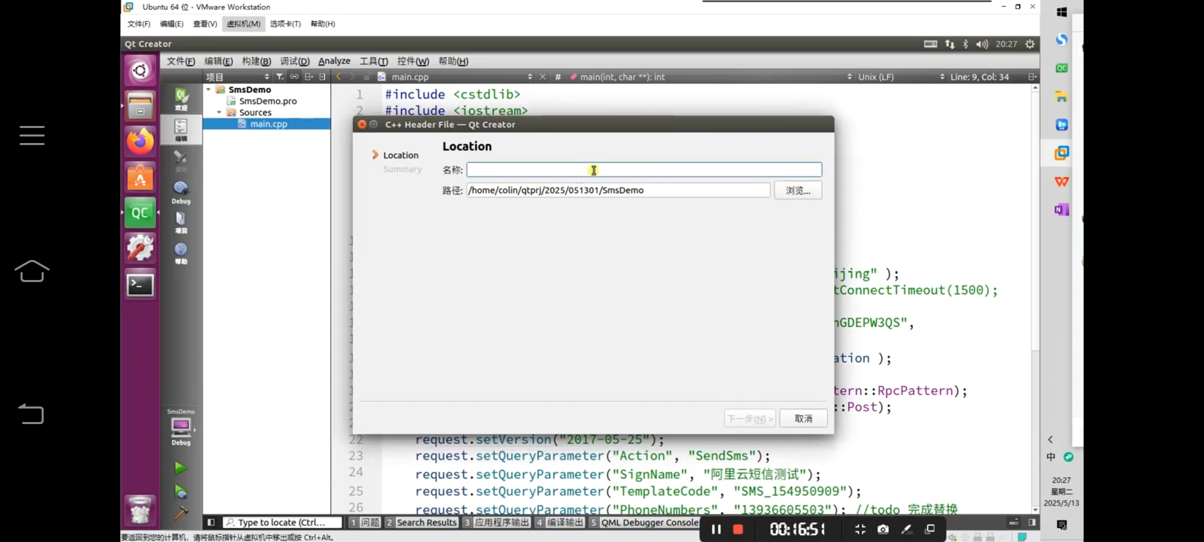Open the Analyze menu
The height and width of the screenshot is (542, 1204).
(334, 61)
